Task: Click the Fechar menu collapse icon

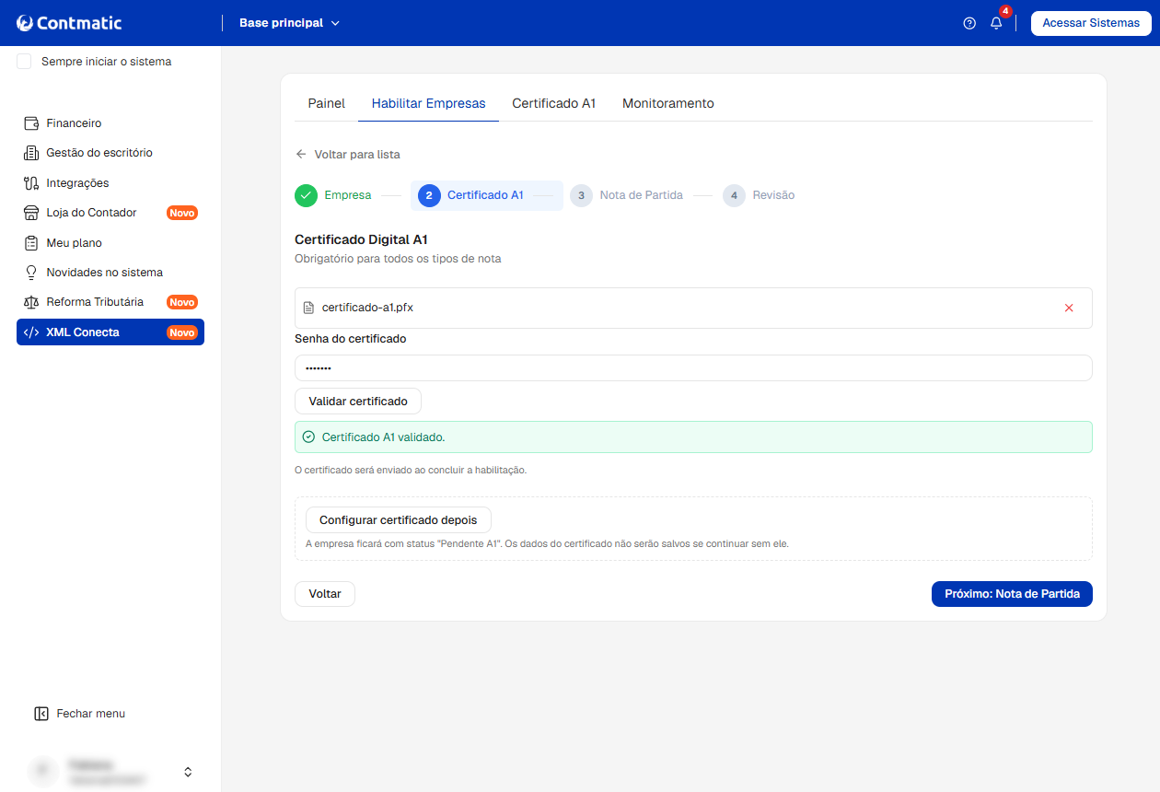Action: coord(41,714)
